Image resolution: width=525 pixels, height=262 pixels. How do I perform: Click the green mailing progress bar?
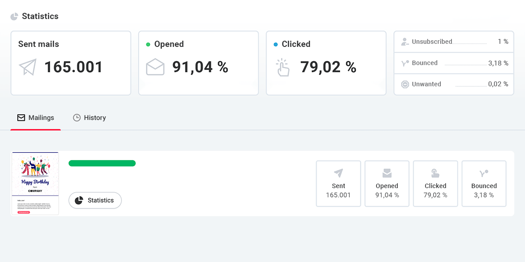[102, 163]
